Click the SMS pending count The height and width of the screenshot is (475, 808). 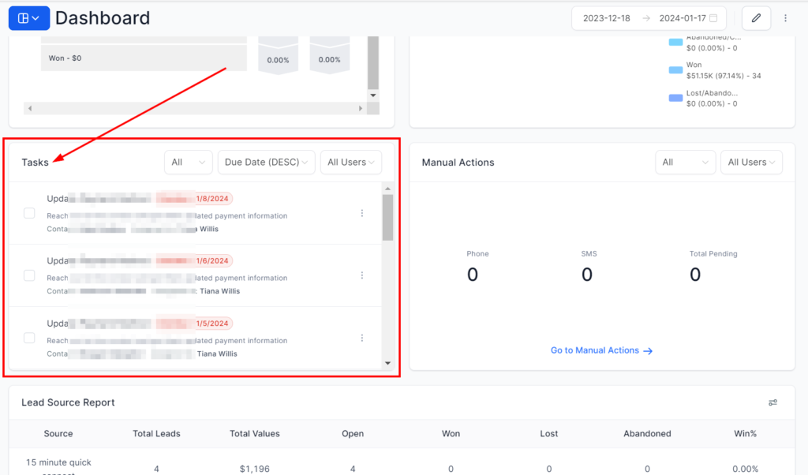(x=587, y=275)
